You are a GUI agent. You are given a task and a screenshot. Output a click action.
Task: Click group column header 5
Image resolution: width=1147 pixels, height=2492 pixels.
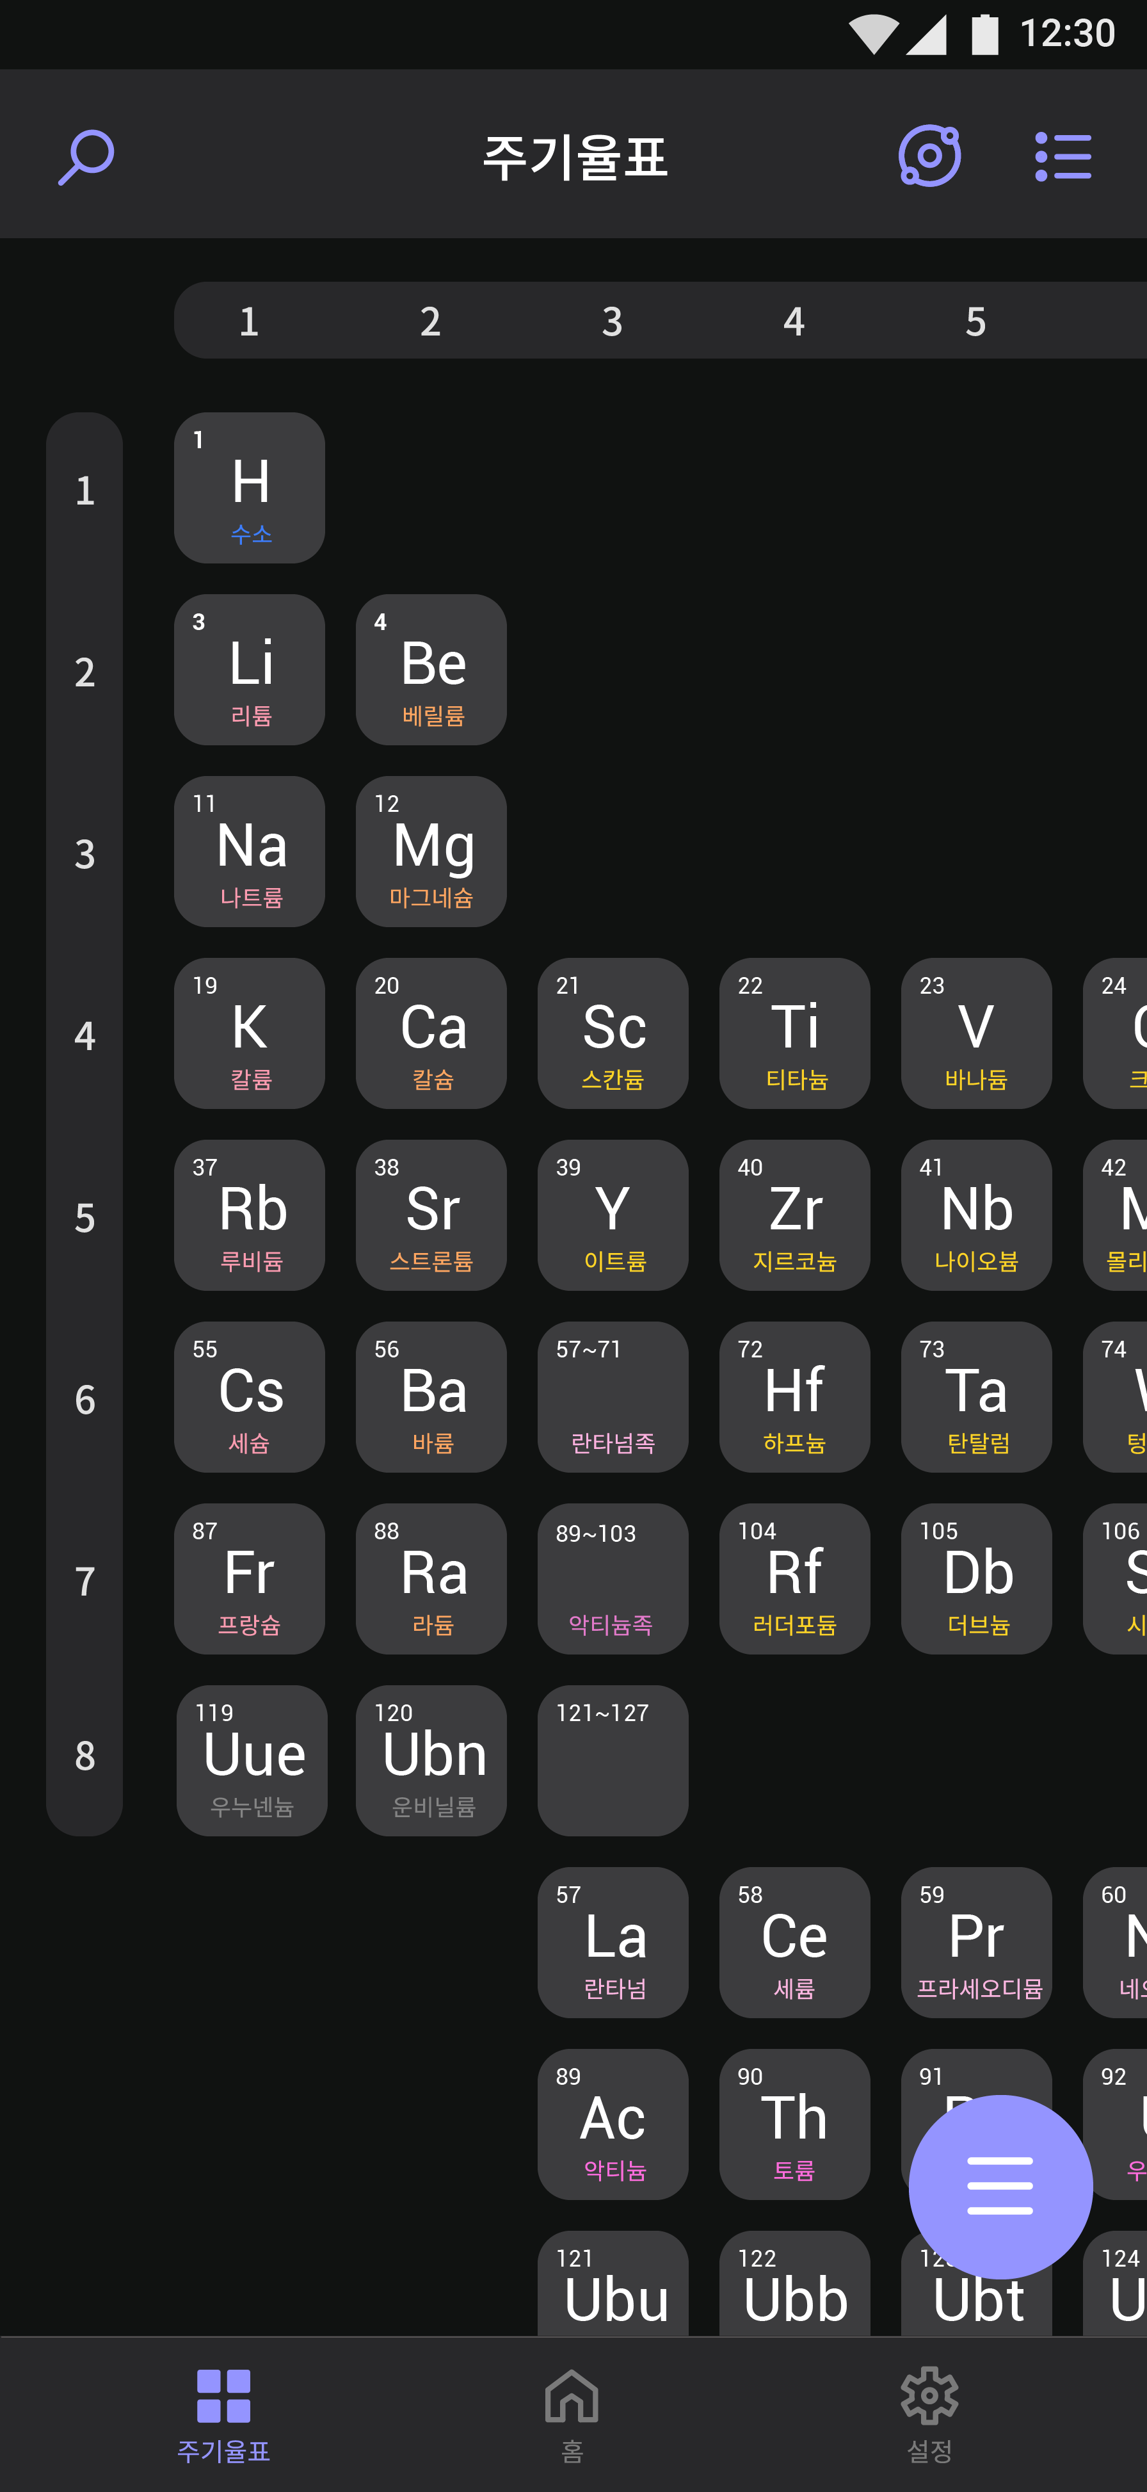(x=977, y=321)
